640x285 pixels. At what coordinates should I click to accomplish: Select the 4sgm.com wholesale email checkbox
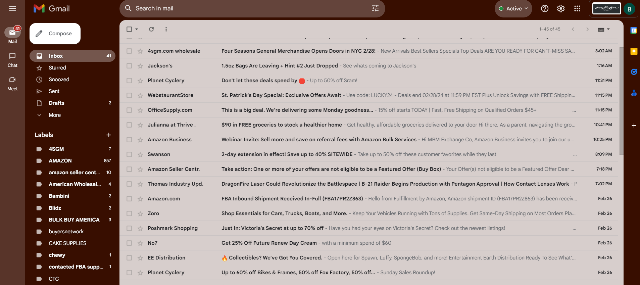point(129,51)
